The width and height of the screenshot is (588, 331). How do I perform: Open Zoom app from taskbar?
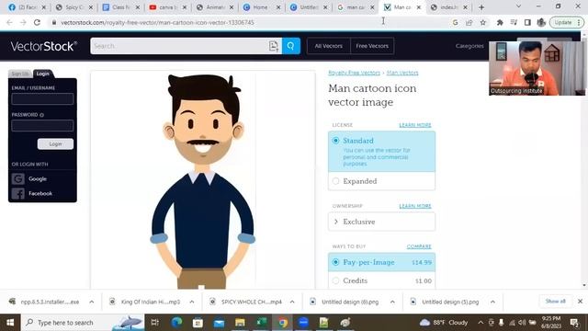[x=303, y=323]
